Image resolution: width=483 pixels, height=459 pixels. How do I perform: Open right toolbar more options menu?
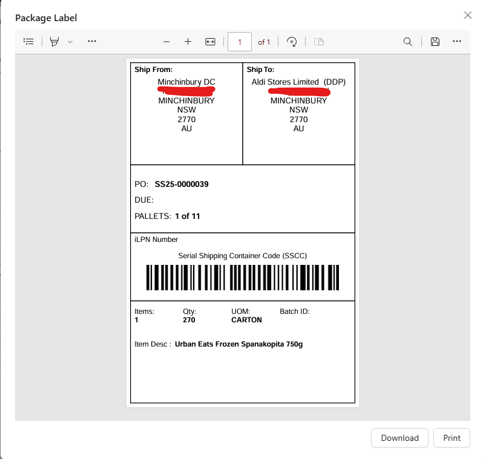[457, 42]
